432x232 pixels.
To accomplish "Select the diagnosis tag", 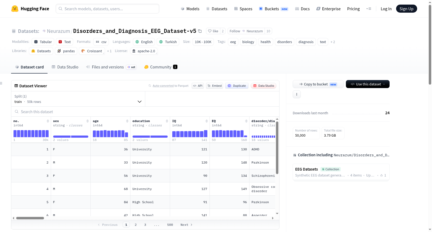I will point(306,42).
